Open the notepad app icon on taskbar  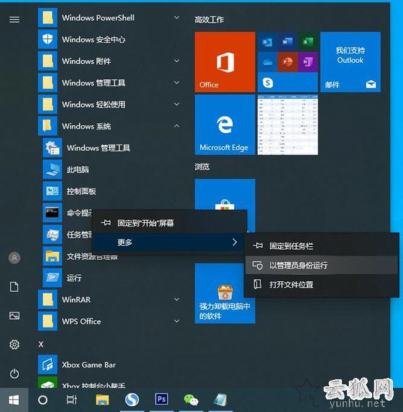point(220,400)
